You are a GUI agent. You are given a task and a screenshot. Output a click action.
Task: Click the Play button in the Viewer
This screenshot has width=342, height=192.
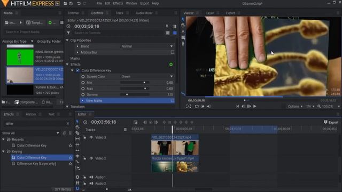point(254,106)
